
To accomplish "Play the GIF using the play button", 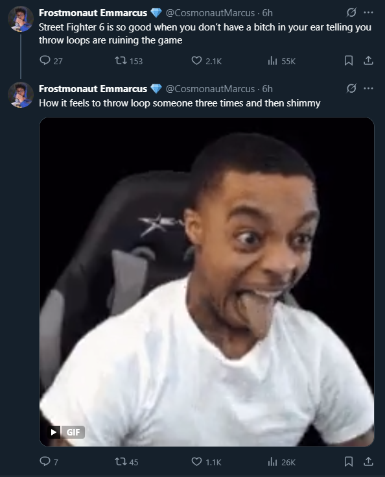I will click(54, 432).
